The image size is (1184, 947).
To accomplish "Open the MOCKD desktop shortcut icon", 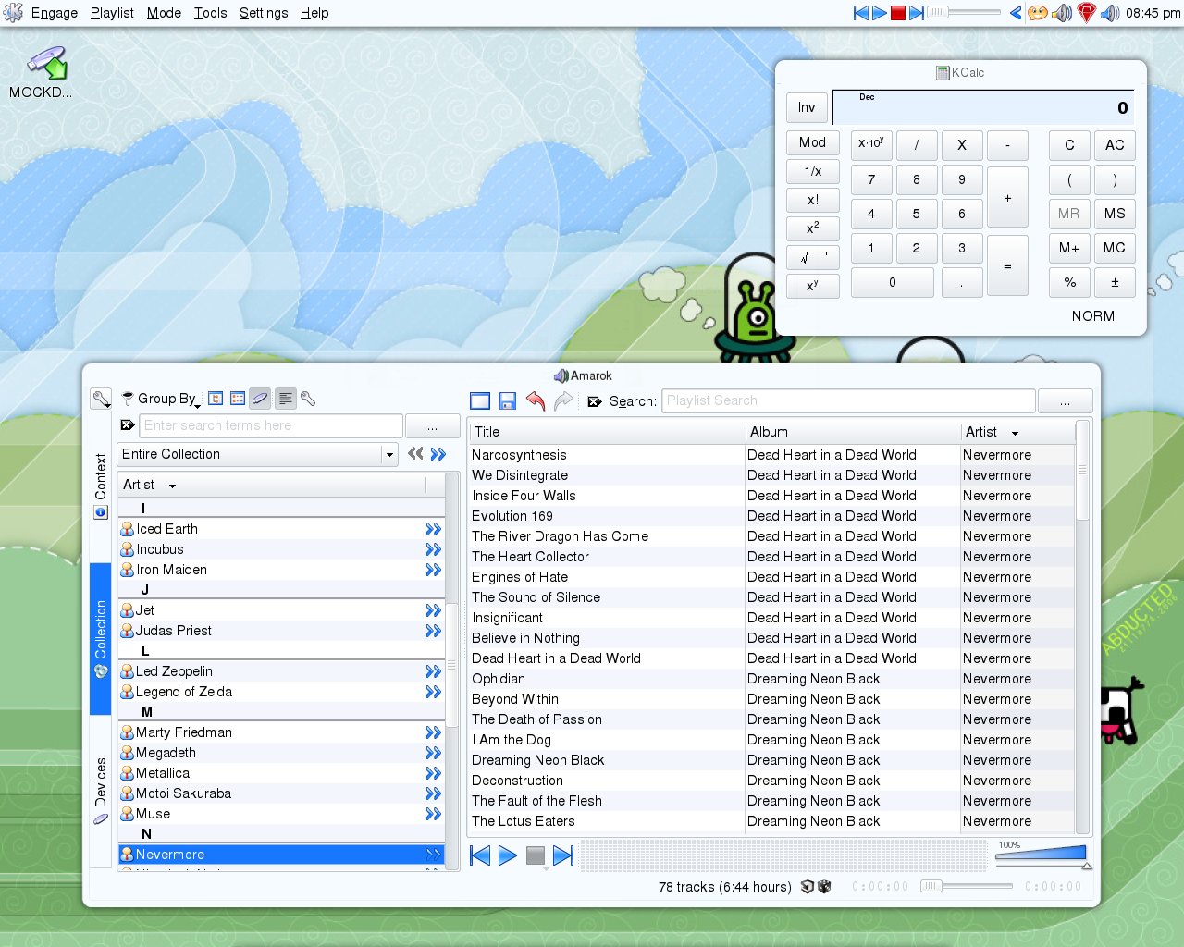I will click(46, 65).
